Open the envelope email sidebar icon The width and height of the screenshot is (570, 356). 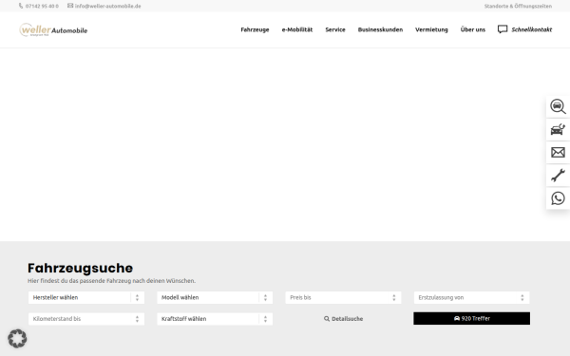[x=558, y=152]
